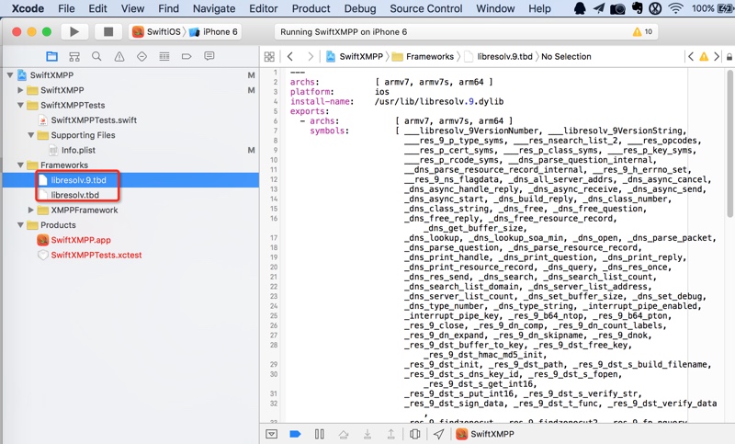
Task: Click the Step out debug icon
Action: [391, 434]
